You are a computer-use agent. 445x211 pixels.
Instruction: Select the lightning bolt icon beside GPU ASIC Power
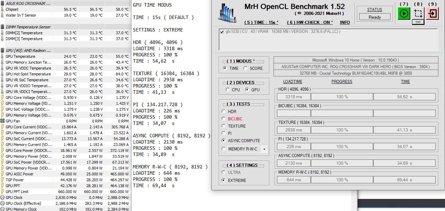point(2,174)
